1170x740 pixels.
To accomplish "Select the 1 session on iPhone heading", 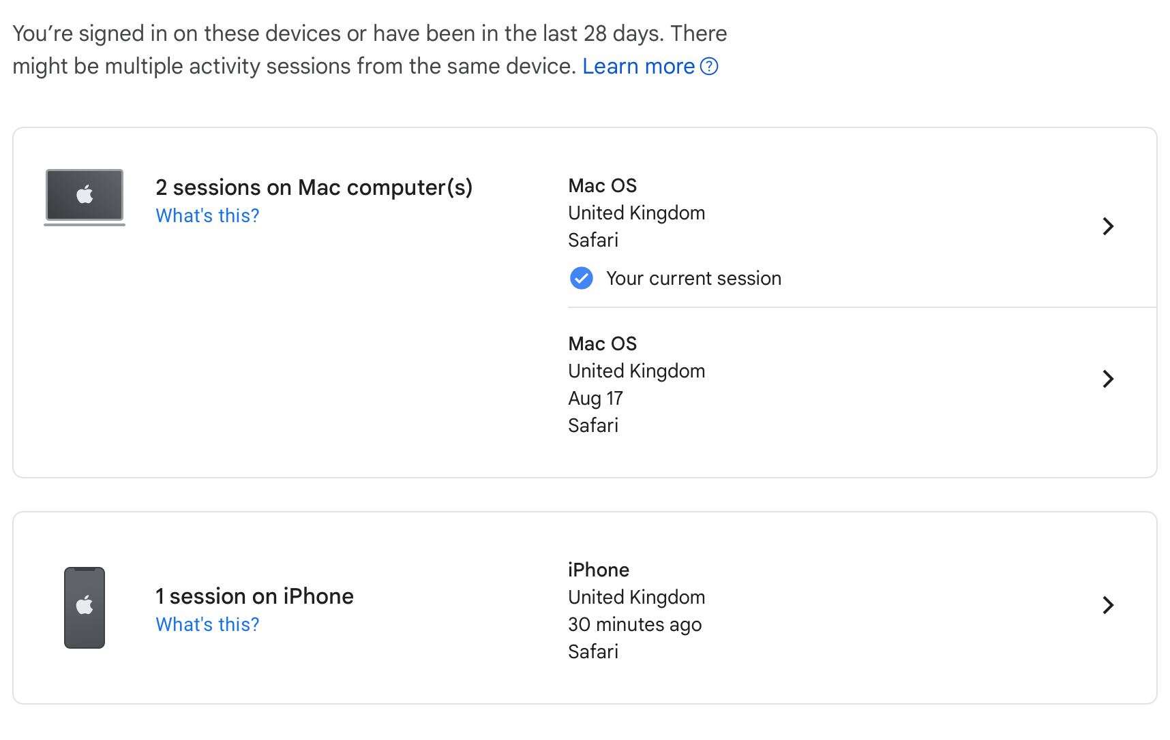I will tap(254, 596).
